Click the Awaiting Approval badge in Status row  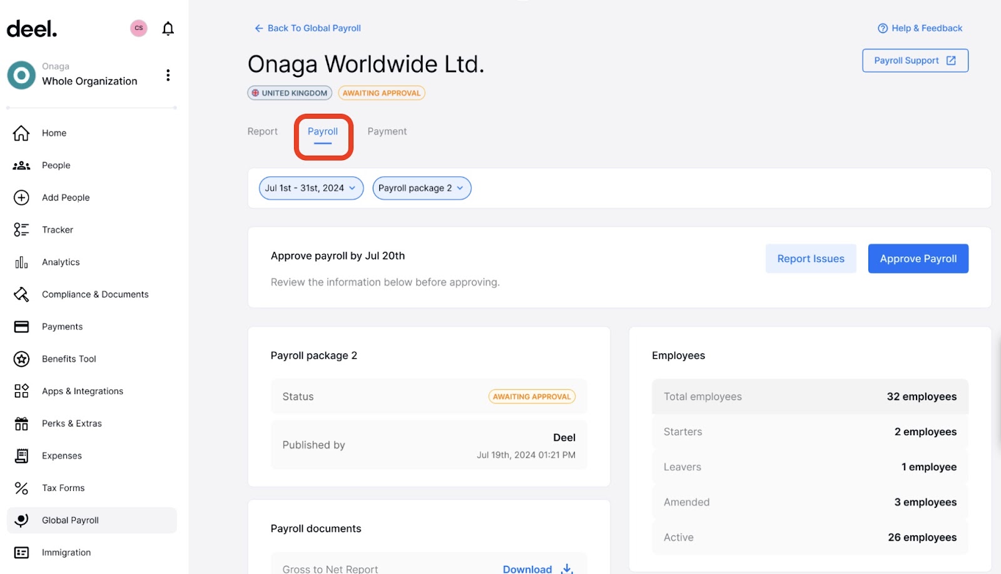(x=532, y=396)
